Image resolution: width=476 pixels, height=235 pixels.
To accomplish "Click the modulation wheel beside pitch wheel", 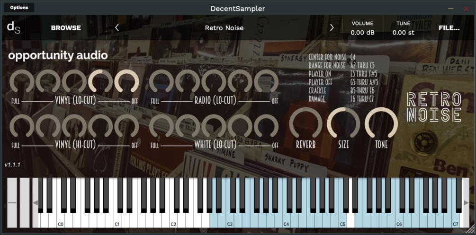I will tap(25, 202).
